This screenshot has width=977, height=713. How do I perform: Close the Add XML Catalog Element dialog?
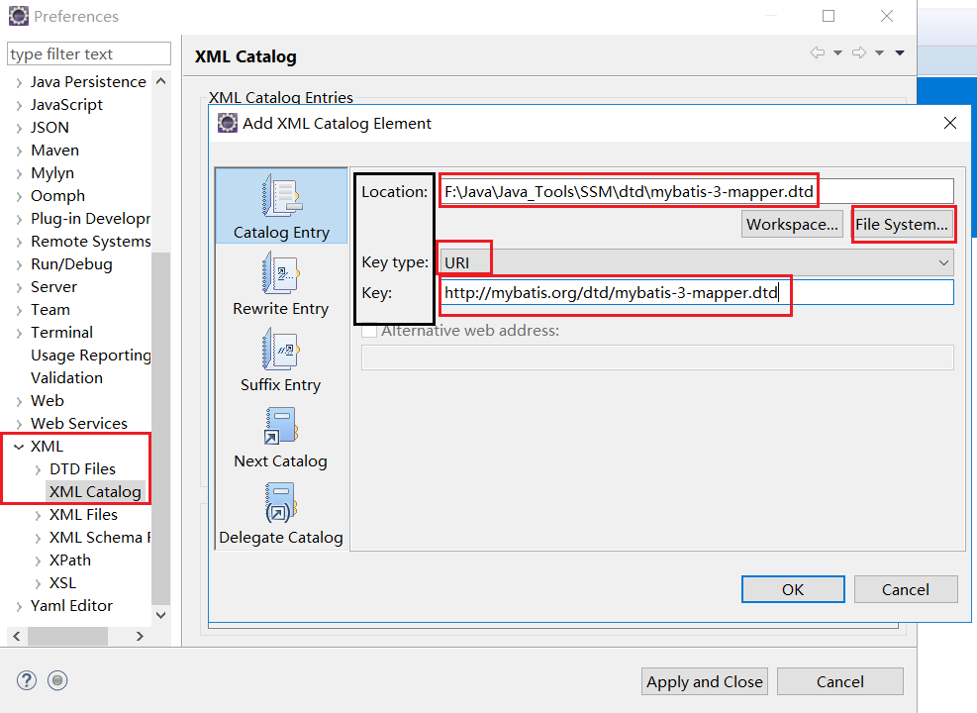pos(950,123)
